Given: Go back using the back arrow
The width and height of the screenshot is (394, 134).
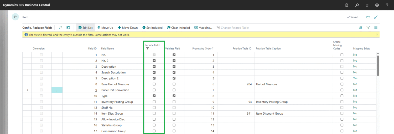Looking at the screenshot, I should point(15,17).
